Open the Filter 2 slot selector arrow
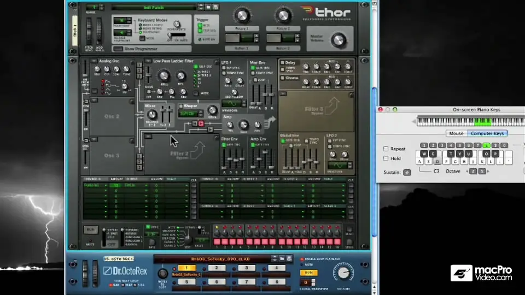The image size is (525, 295). (149, 137)
